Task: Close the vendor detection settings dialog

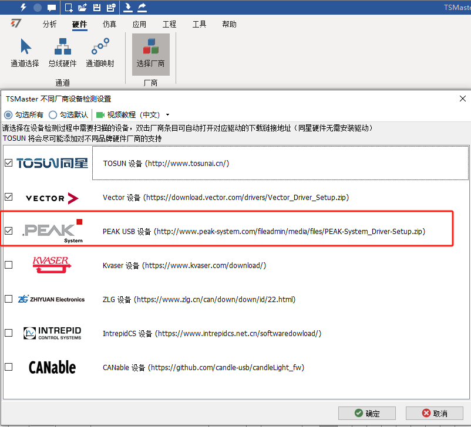Action: [x=463, y=99]
